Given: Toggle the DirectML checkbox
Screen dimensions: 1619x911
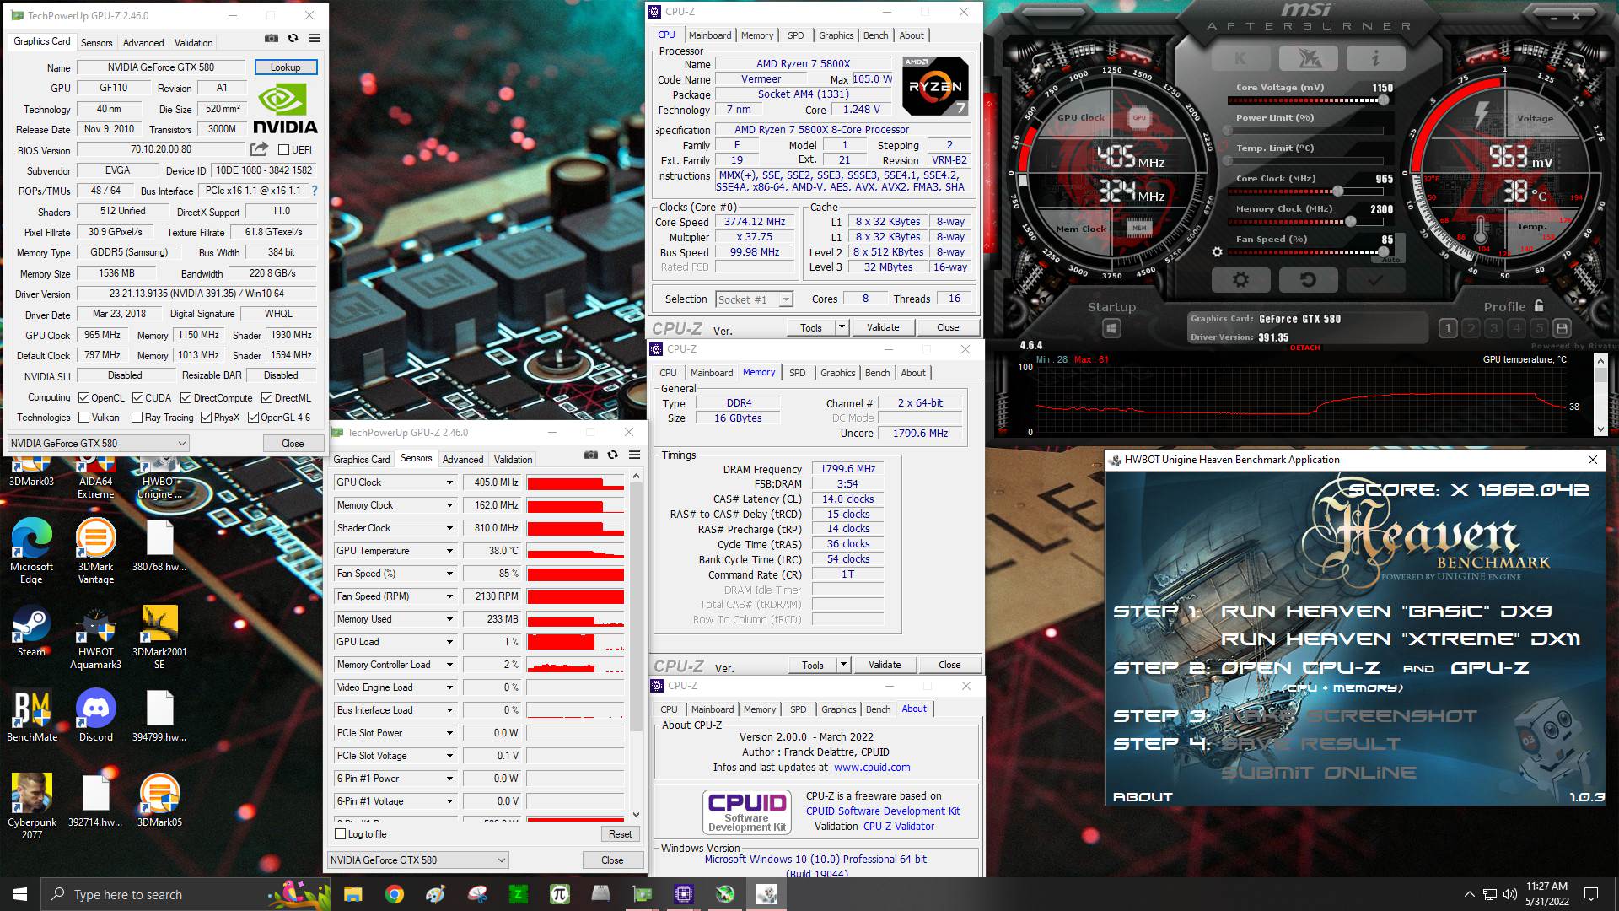Looking at the screenshot, I should click(x=266, y=398).
